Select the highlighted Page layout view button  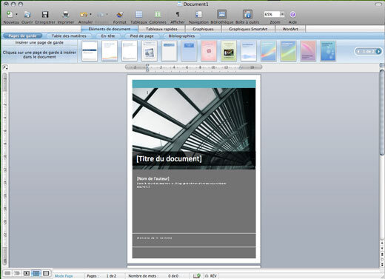point(36,273)
